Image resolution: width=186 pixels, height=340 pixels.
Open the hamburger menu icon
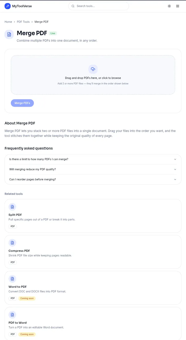point(178,6)
